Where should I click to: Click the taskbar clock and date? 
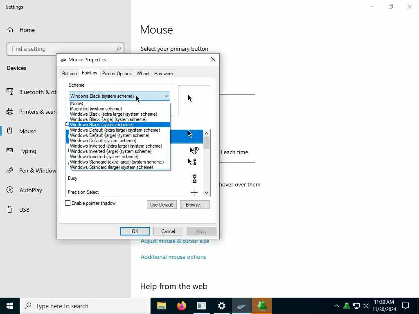click(x=384, y=306)
